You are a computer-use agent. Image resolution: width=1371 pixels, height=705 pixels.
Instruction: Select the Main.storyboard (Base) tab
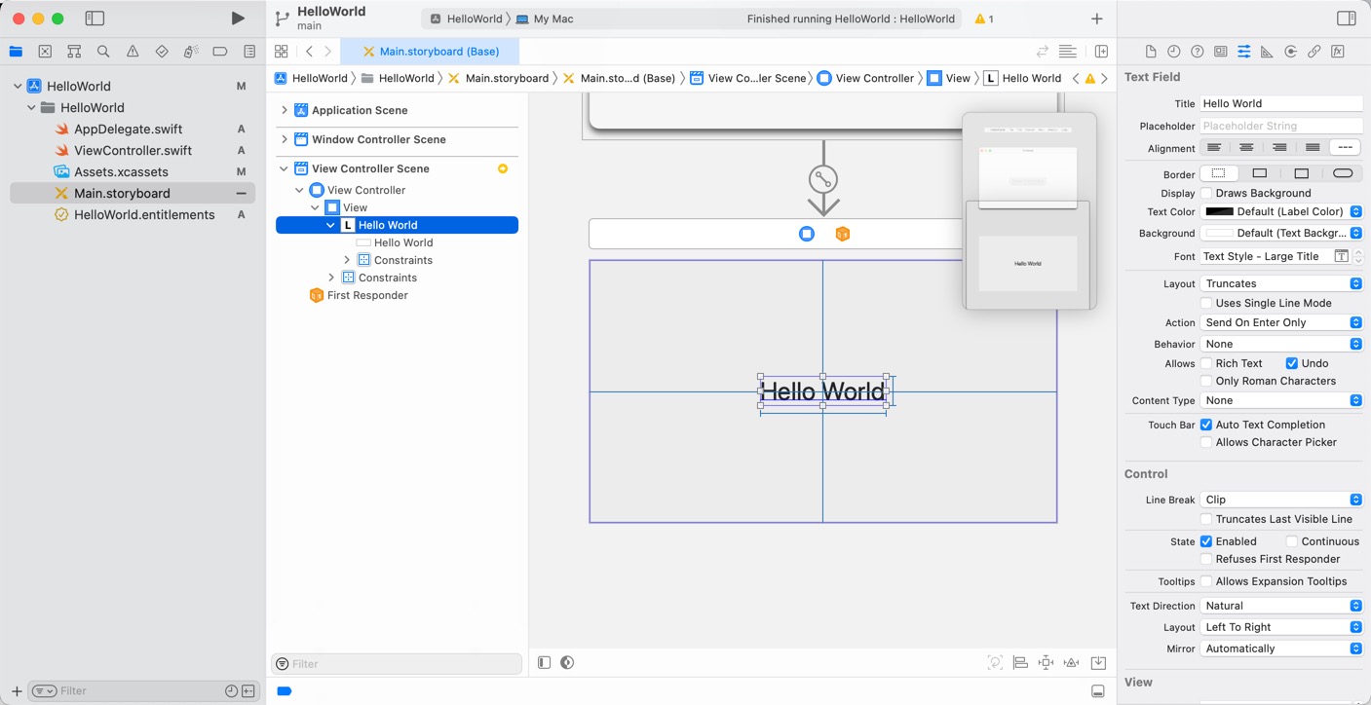[x=430, y=52]
